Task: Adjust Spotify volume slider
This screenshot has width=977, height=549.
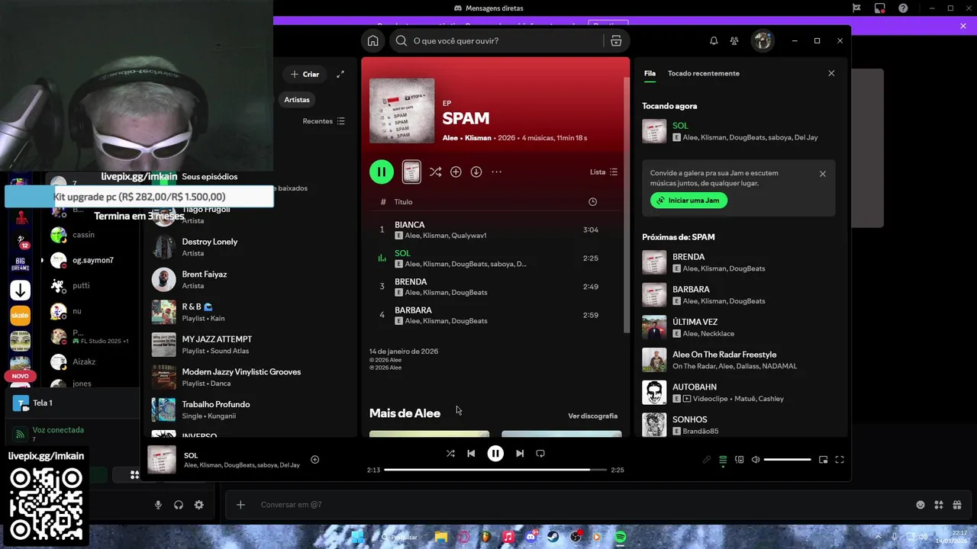Action: [x=787, y=460]
